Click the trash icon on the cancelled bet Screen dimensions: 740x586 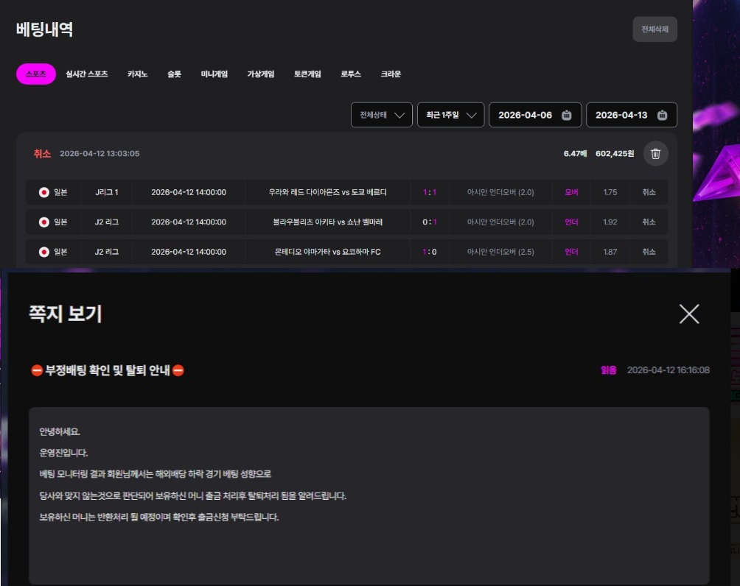click(x=655, y=154)
